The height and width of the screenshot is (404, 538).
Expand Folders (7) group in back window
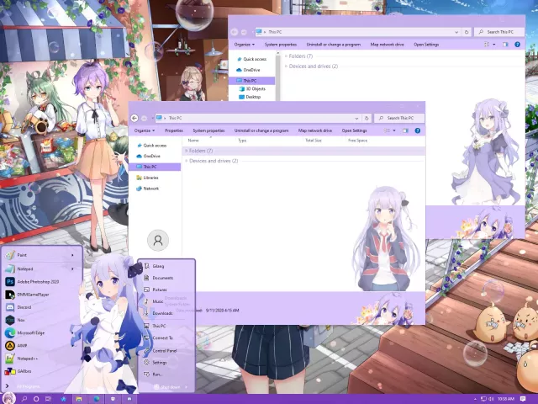coord(286,56)
